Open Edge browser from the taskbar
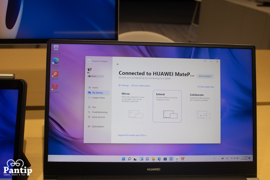The height and width of the screenshot is (180, 270). [x=159, y=159]
